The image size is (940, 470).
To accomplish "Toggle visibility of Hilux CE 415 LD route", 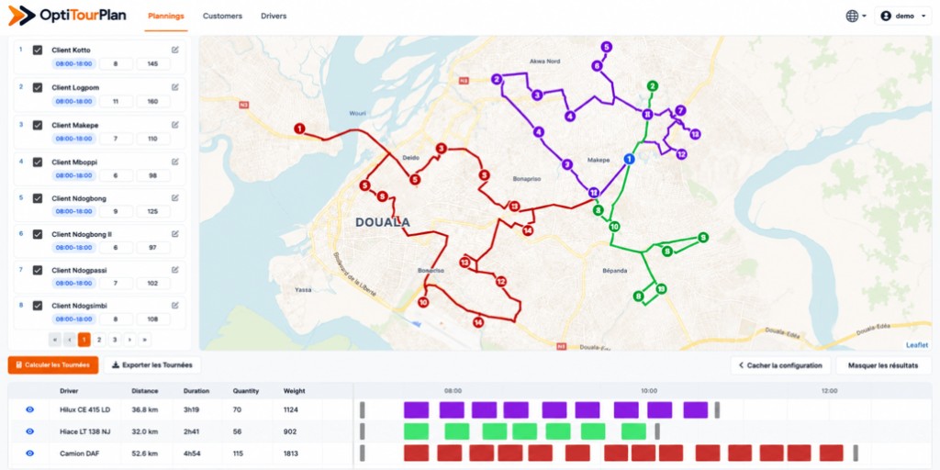I will [x=30, y=409].
